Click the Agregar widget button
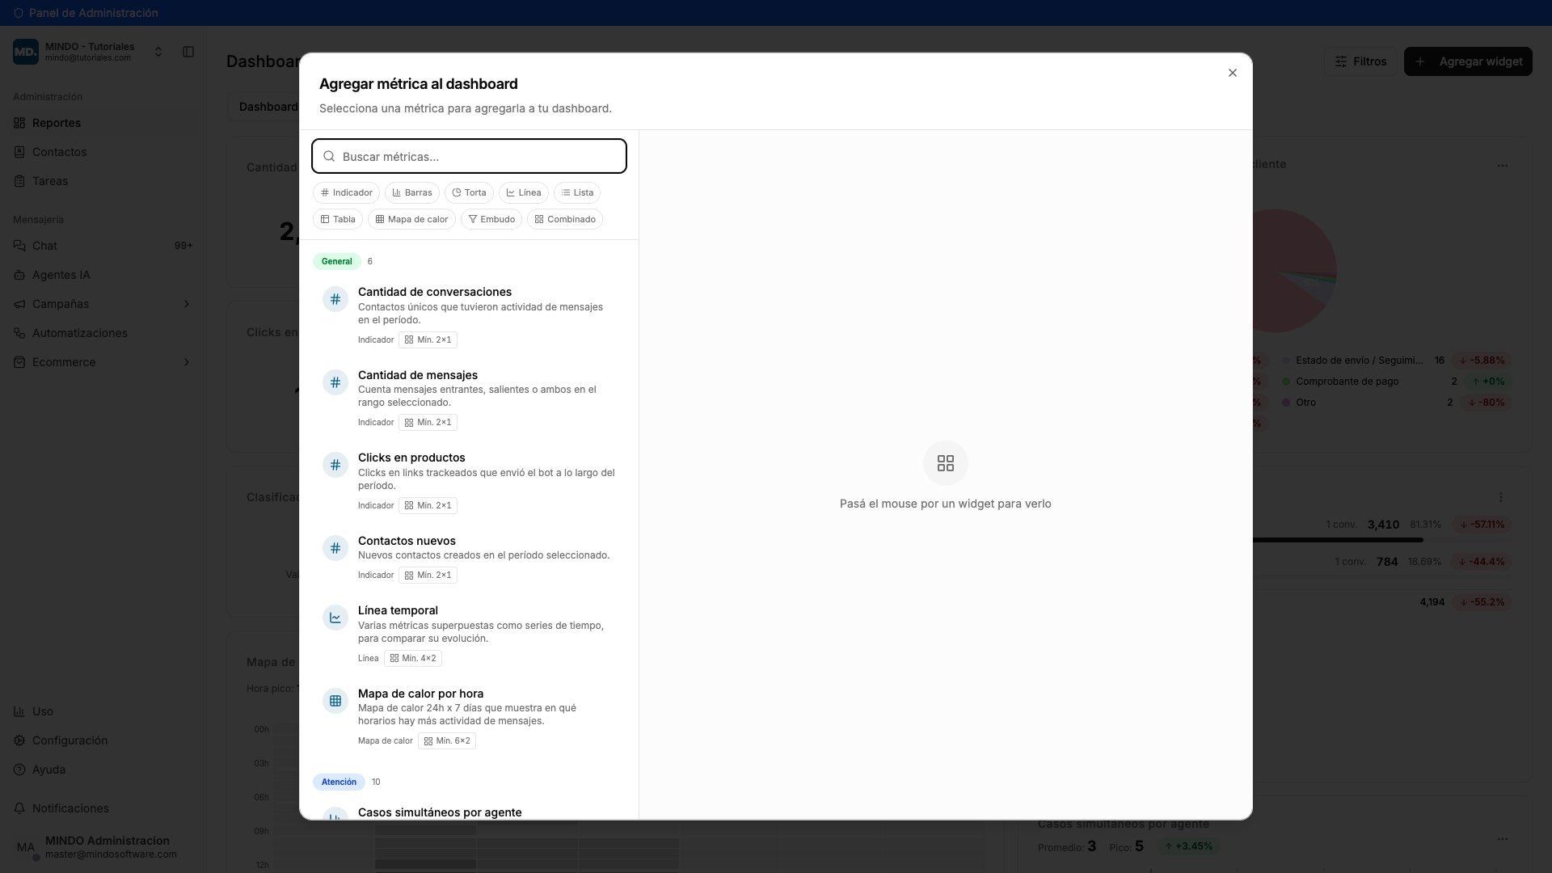This screenshot has height=873, width=1552. click(x=1468, y=61)
